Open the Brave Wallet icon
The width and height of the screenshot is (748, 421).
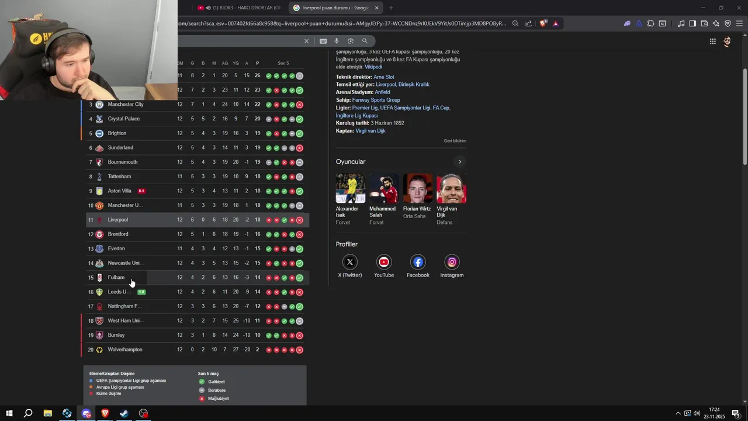tap(704, 24)
